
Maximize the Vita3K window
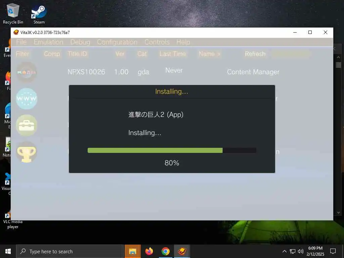point(310,33)
